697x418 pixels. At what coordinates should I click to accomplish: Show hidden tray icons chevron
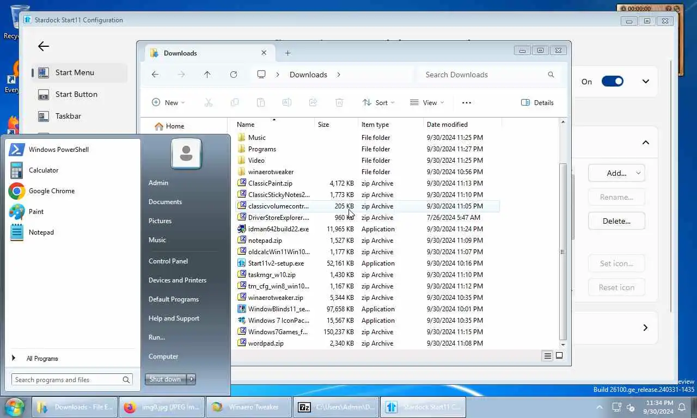(x=600, y=407)
